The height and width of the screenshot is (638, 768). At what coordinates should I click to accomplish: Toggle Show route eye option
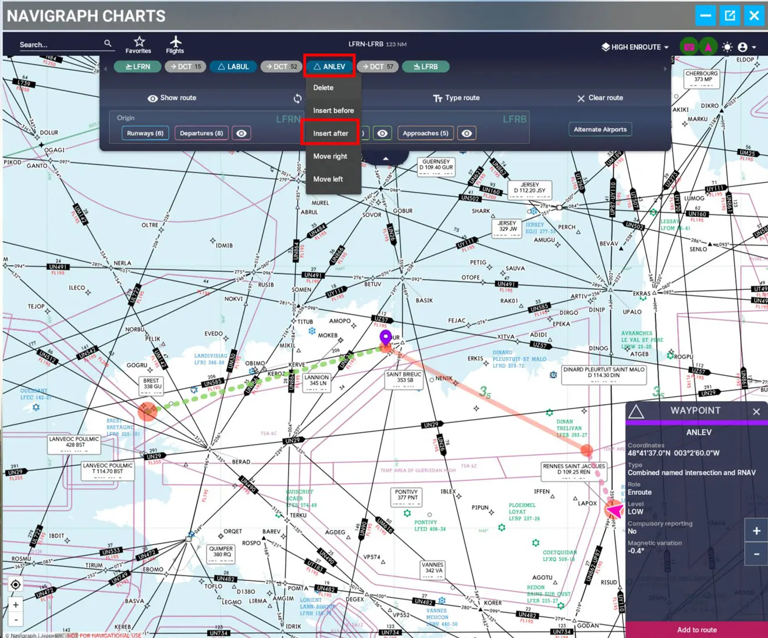click(172, 98)
